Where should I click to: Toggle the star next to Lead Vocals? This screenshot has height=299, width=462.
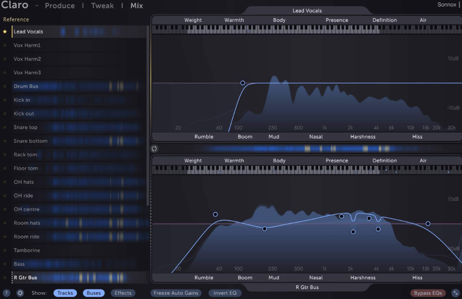coord(5,32)
